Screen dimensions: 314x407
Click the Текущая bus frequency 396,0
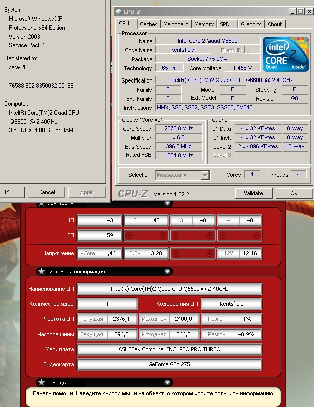pos(107,334)
